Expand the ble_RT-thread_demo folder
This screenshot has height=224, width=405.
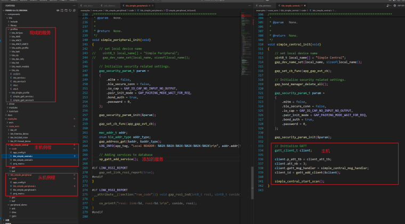[20, 141]
